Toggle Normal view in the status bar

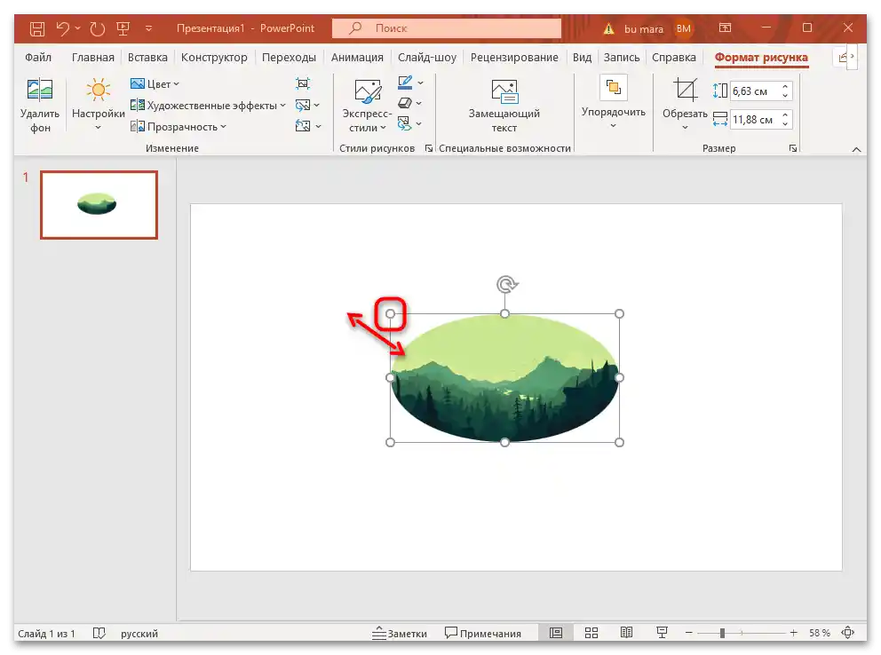click(x=555, y=633)
